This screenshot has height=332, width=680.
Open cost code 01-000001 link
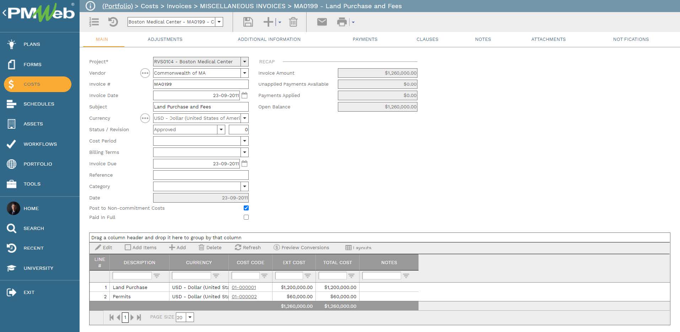[x=244, y=287]
